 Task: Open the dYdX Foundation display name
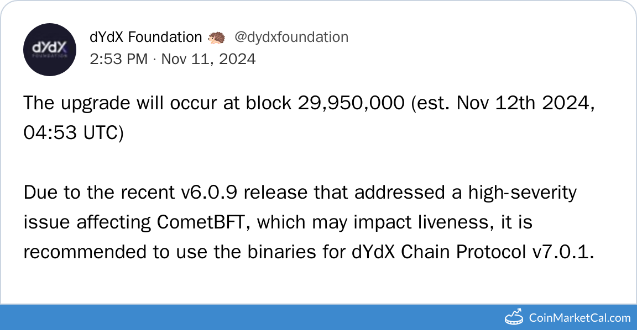point(145,38)
